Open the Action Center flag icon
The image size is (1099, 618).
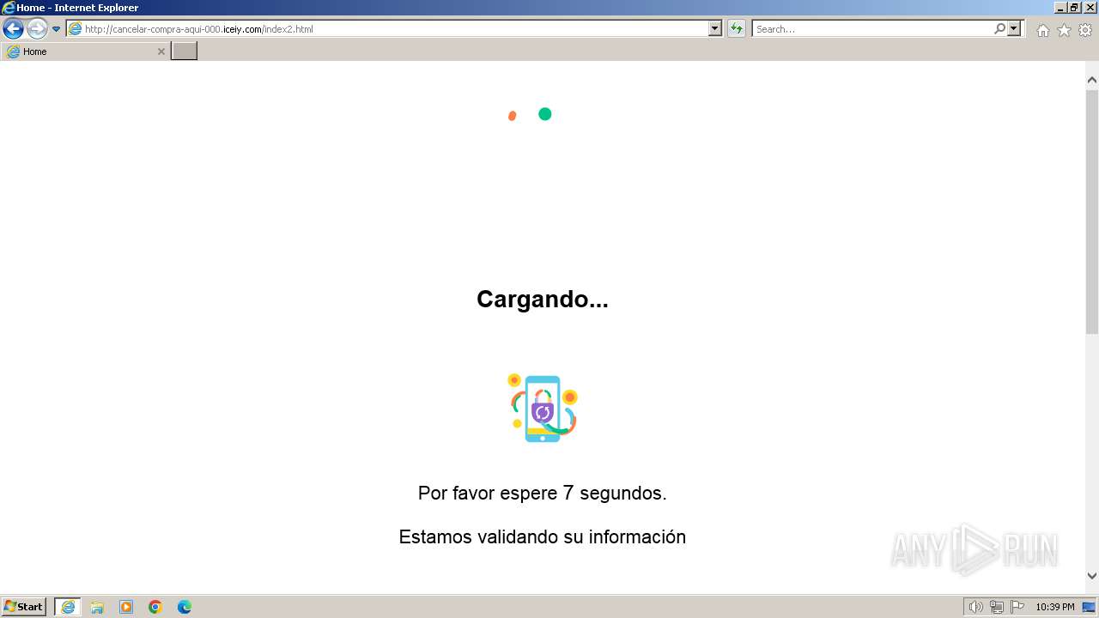click(1017, 607)
